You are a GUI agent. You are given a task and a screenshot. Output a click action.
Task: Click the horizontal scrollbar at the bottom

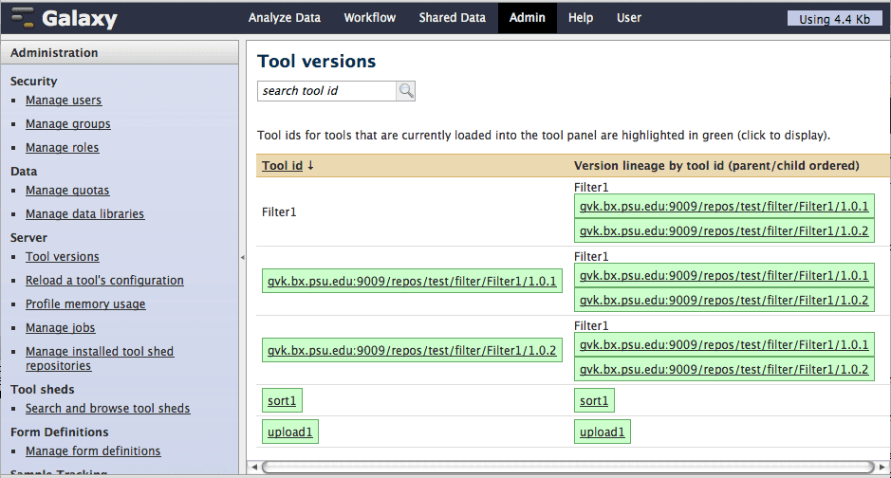pos(567,467)
